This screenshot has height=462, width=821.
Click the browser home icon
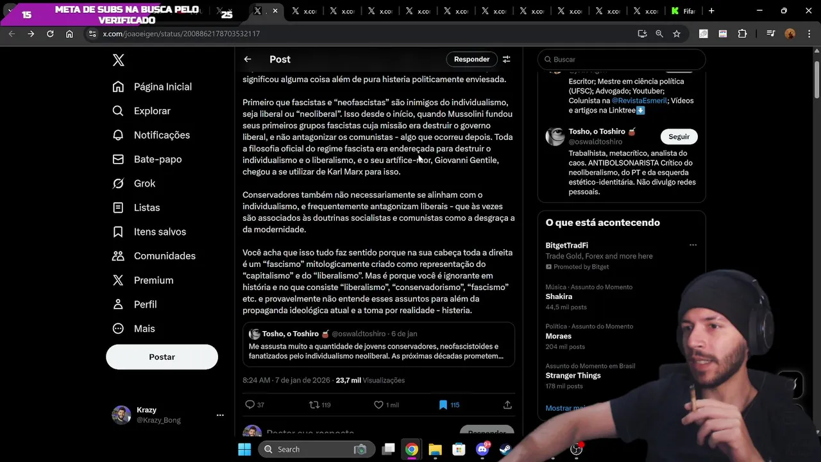[x=69, y=33]
